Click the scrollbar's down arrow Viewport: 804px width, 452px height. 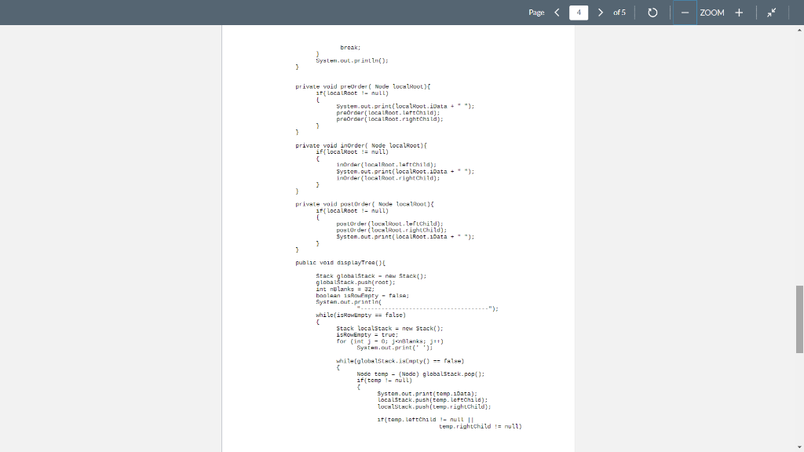(x=798, y=446)
